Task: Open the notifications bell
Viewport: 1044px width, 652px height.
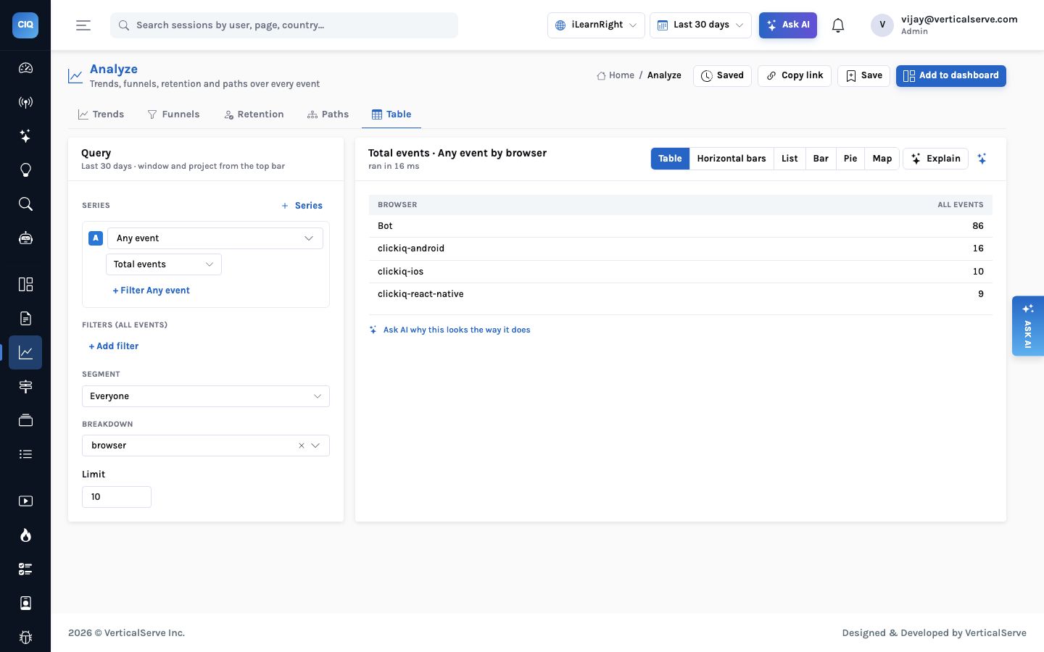Action: tap(838, 25)
